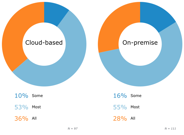
Task: Click the "Cloud-based" center label
Action: pyautogui.click(x=44, y=43)
